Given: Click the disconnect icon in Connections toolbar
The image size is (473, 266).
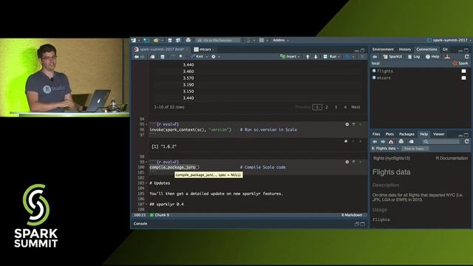Looking at the screenshot, I should click(x=447, y=57).
